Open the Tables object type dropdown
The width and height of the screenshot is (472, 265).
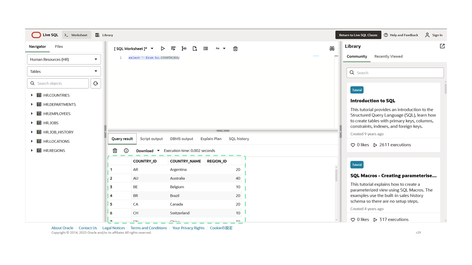[x=64, y=71]
